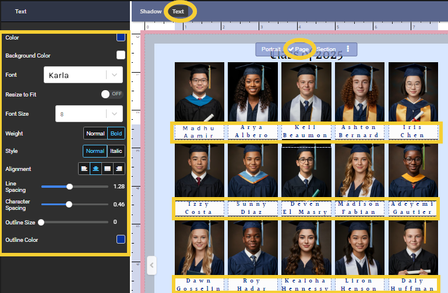This screenshot has width=448, height=293.
Task: Open the Outline Color swatch
Action: pyautogui.click(x=121, y=239)
